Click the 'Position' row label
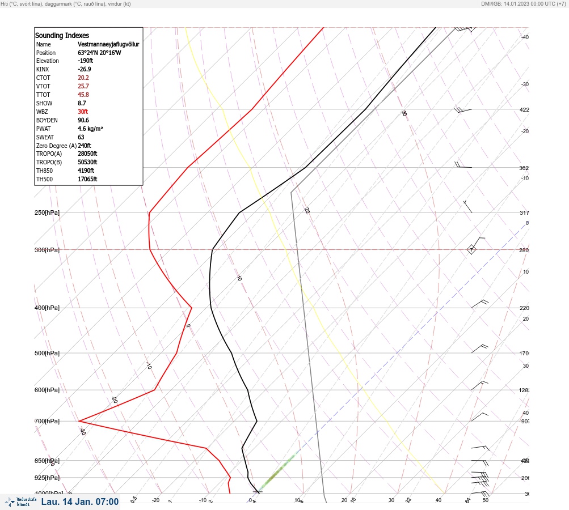Image resolution: width=569 pixels, height=510 pixels. [46, 53]
